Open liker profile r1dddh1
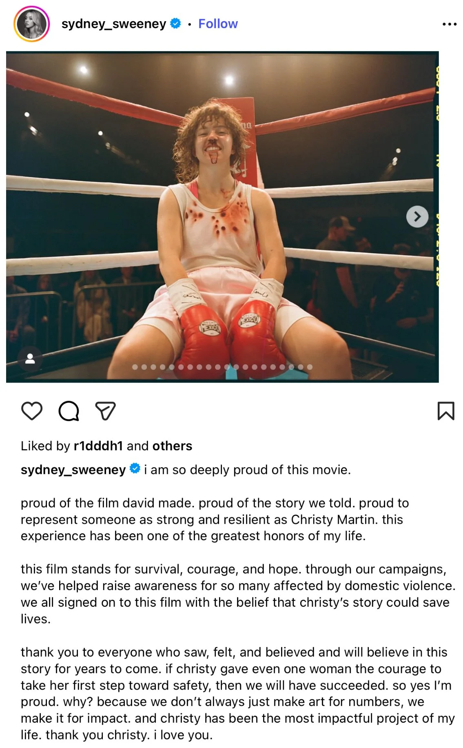Screen dimensions: 463x748 pos(98,446)
